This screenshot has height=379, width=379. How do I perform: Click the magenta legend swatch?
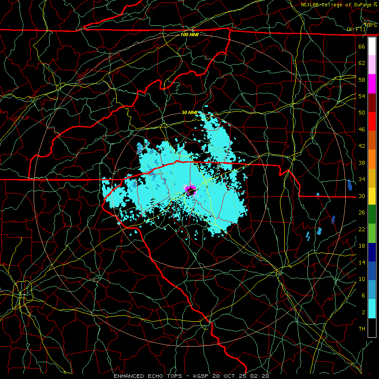(372, 84)
